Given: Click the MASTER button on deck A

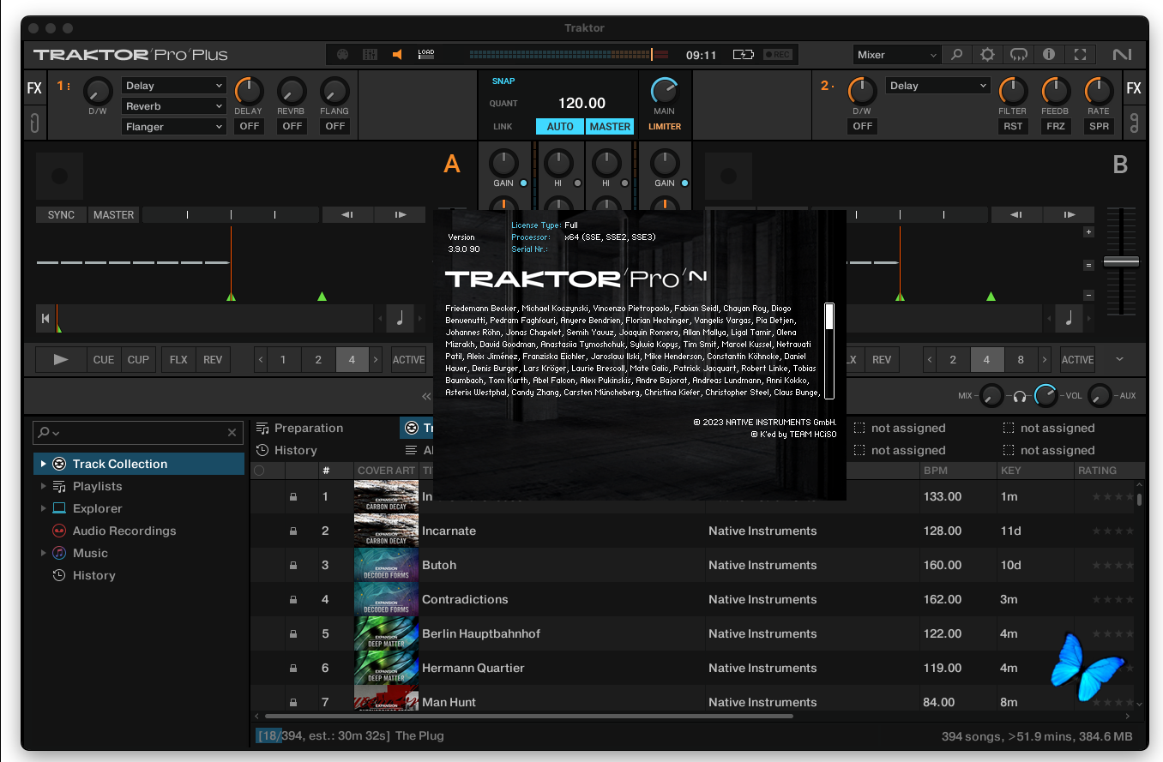Looking at the screenshot, I should [114, 215].
